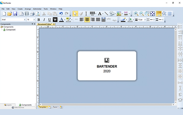This screenshot has height=115, width=183.
Task: Open the font size 16 dropdown
Action: pyautogui.click(x=34, y=20)
